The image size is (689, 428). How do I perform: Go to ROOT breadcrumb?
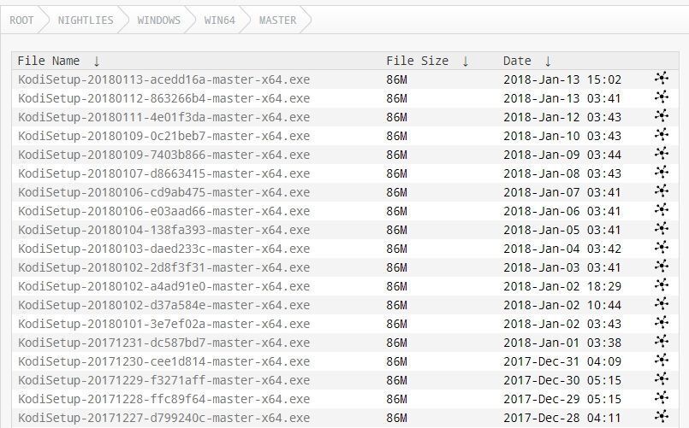coord(22,20)
